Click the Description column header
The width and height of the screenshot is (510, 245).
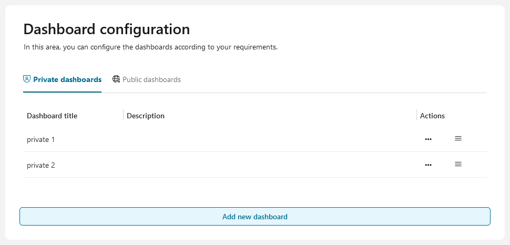click(x=146, y=116)
